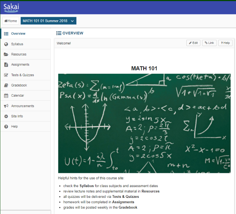View Announcements in sidebar

click(25, 106)
